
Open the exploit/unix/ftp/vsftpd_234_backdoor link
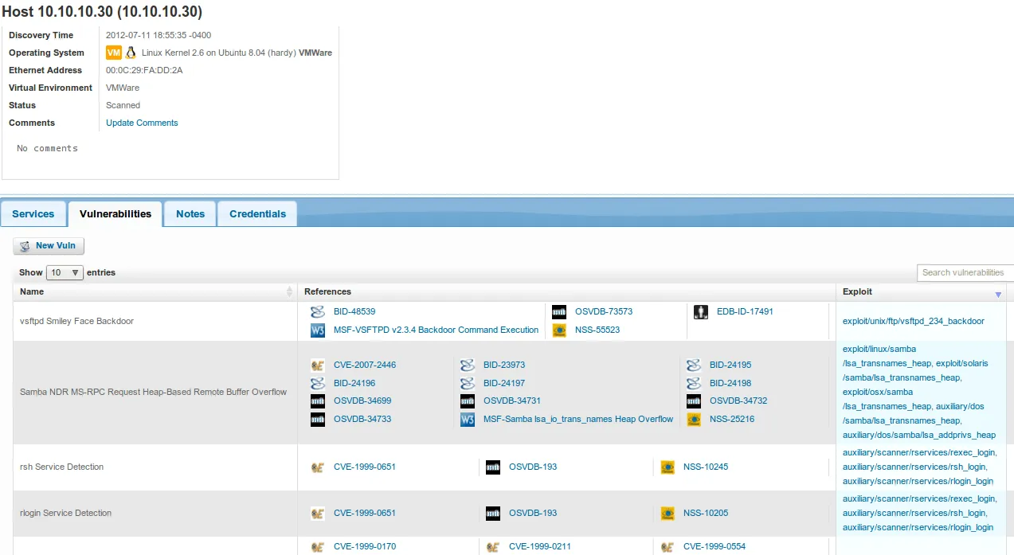(913, 322)
